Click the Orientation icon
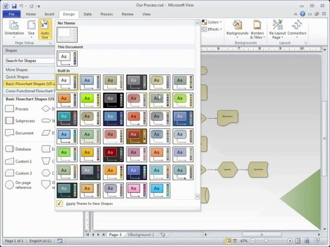The width and height of the screenshot is (330, 247). pyautogui.click(x=14, y=29)
